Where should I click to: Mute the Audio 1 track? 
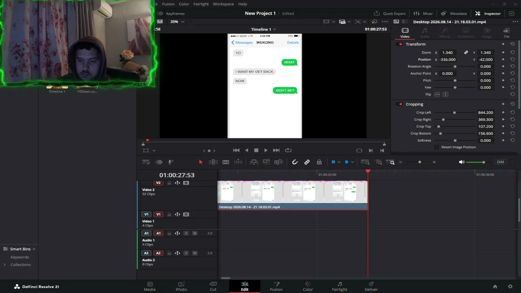pyautogui.click(x=195, y=233)
